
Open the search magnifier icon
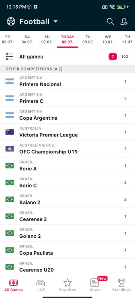110,21
